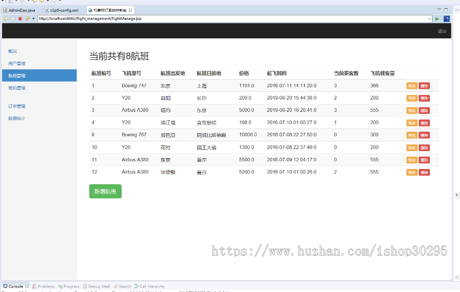Select the Boeing 747 cell
The height and width of the screenshot is (292, 460).
pyautogui.click(x=134, y=86)
